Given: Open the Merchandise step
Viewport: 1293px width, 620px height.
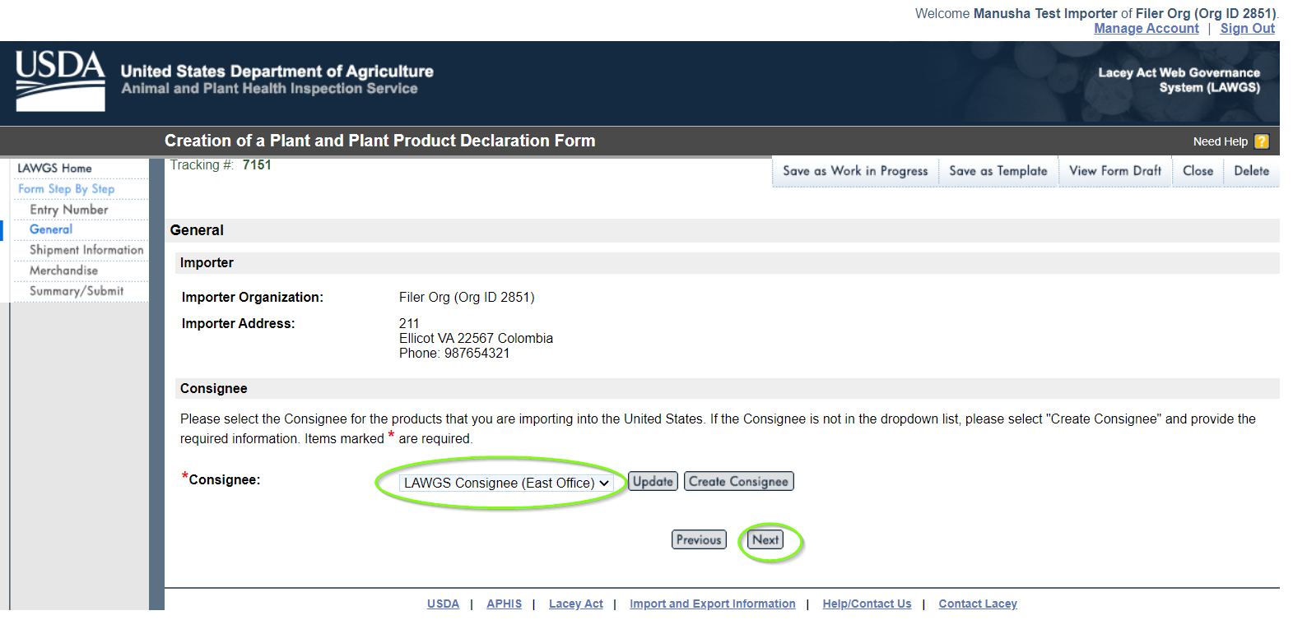Looking at the screenshot, I should (x=63, y=271).
